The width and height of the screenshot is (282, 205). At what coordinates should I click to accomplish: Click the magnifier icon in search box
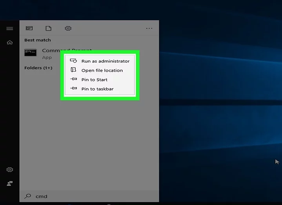point(28,196)
